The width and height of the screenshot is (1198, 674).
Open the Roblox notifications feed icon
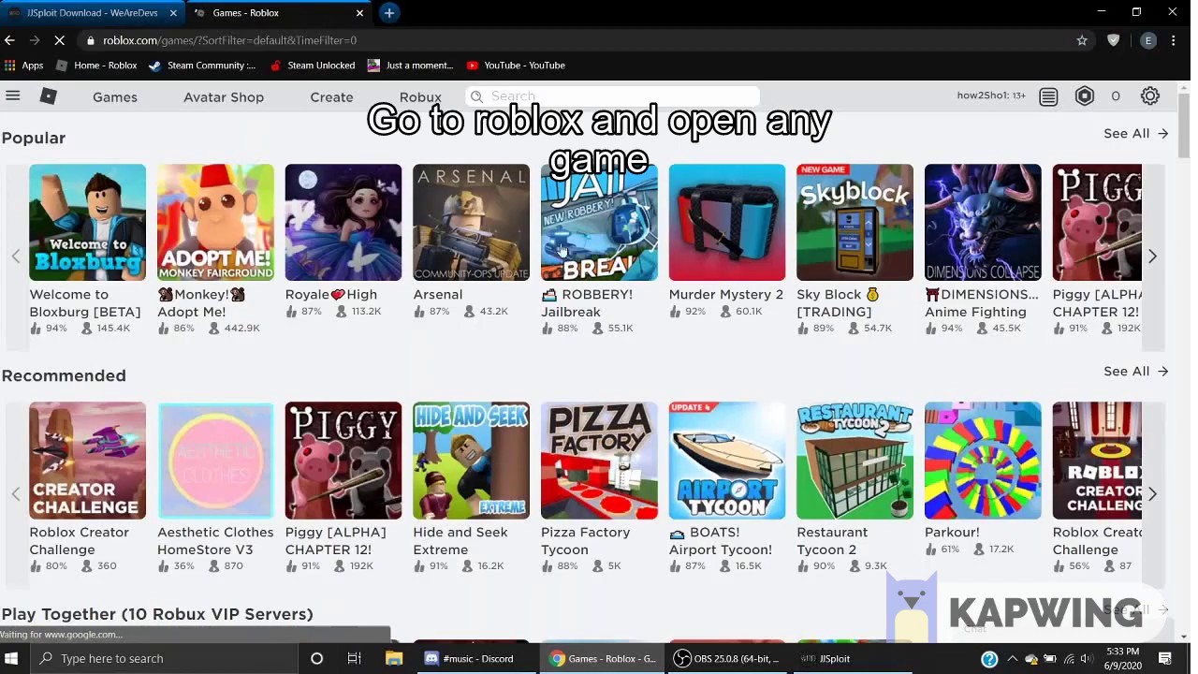tap(1048, 96)
